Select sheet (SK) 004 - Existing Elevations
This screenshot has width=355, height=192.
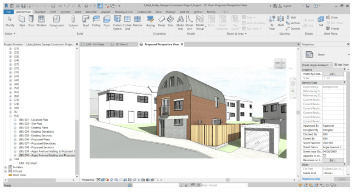coord(36,132)
